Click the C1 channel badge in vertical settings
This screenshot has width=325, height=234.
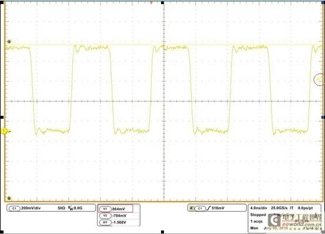click(14, 208)
